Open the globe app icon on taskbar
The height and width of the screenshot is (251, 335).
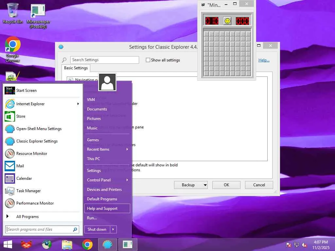click(46, 244)
